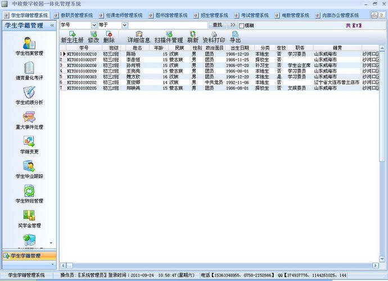Click the 刷新 refresh icon

pos(193,37)
